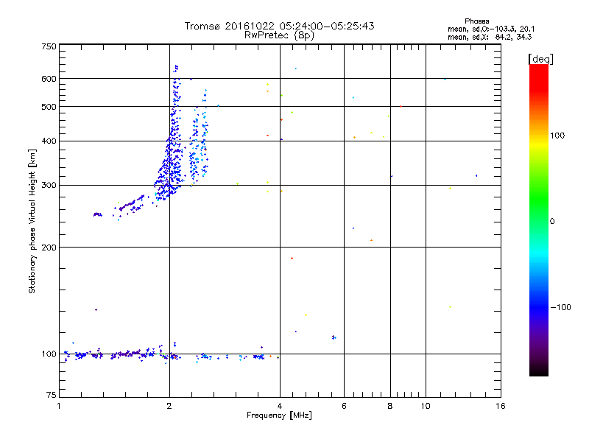Click the x-axis tick label '16'
The image size is (589, 442).
(501, 406)
